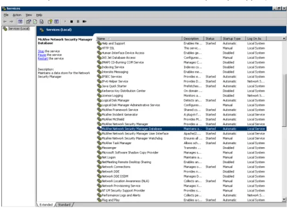The width and height of the screenshot is (288, 210).
Task: Select the IMAPI CD-Burning COM Service row
Action: 181,62
